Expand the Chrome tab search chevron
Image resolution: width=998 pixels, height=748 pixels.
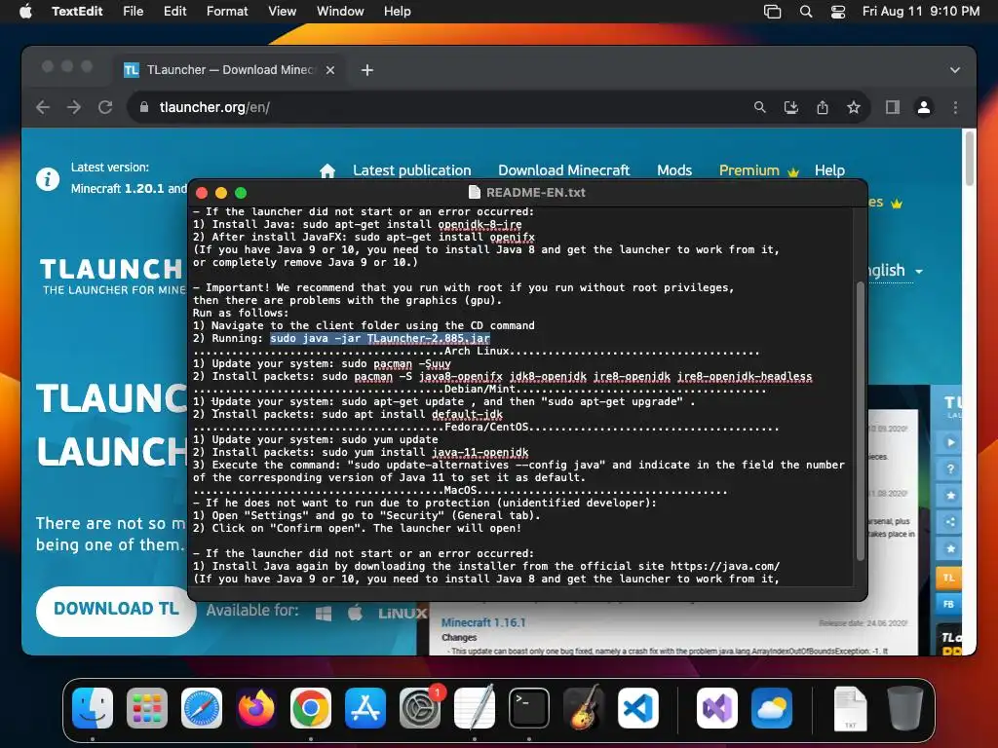point(955,70)
